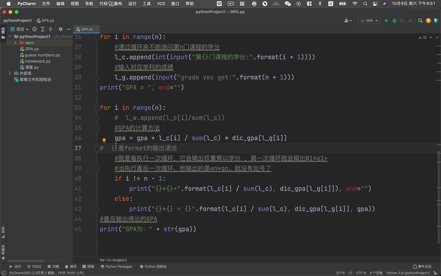This screenshot has width=441, height=276.
Task: Hide the project tool window
Action: 68,29
